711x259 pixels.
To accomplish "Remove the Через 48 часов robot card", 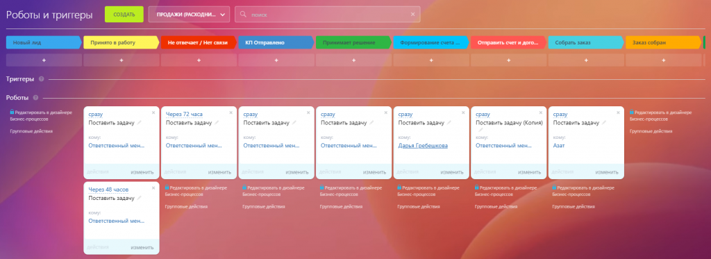I will (153, 187).
